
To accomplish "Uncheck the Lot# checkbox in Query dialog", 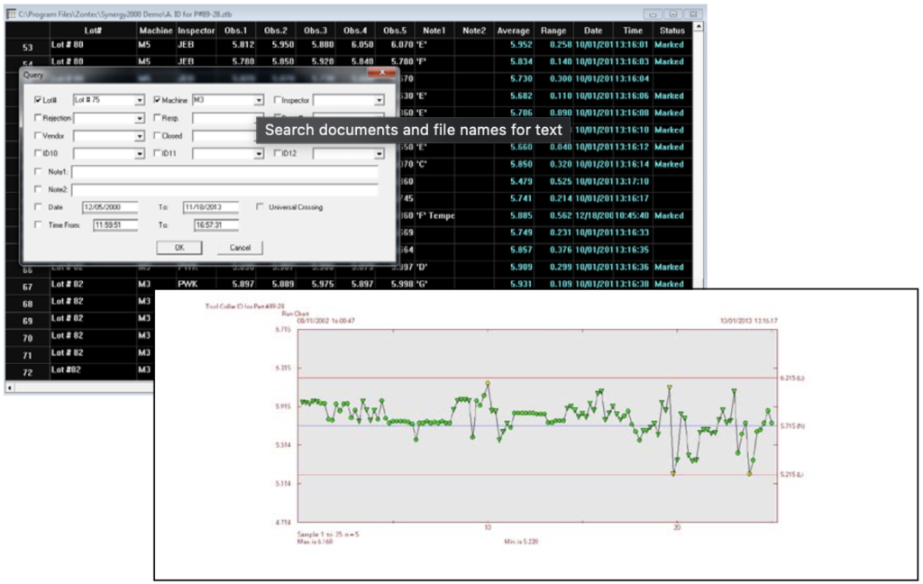I will 38,100.
